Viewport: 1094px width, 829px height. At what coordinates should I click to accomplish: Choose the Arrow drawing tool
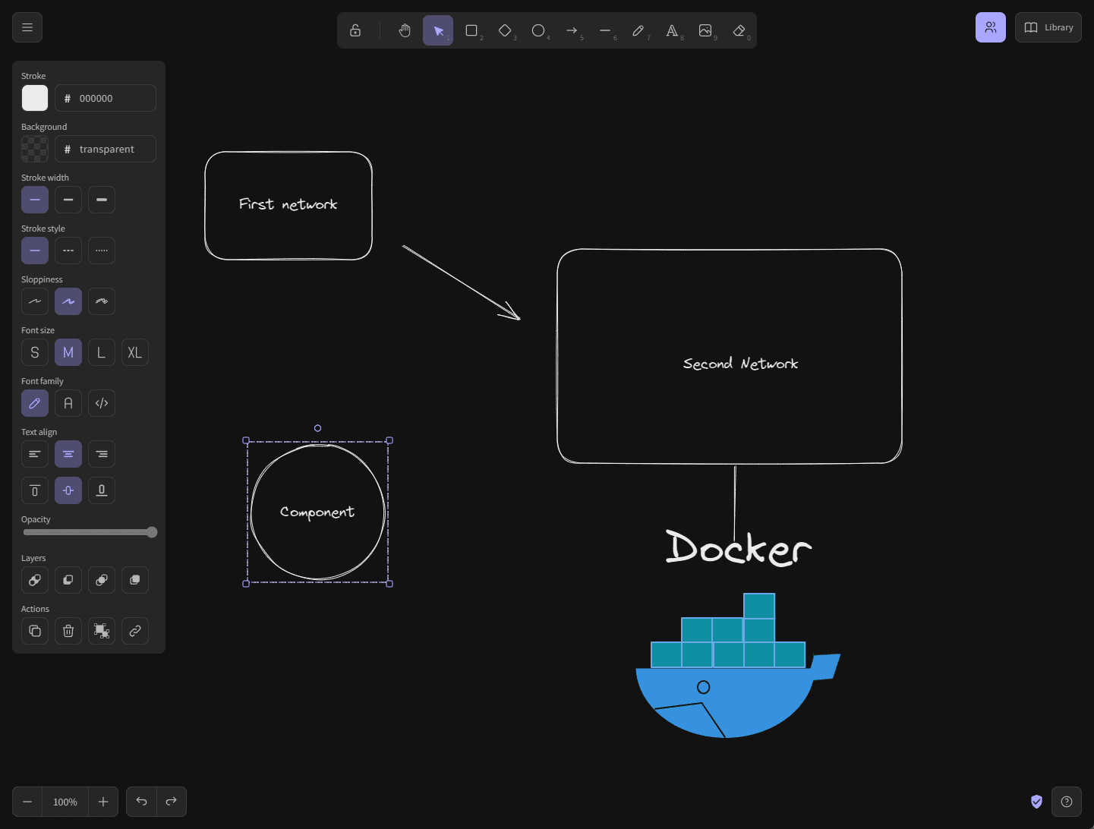[572, 30]
